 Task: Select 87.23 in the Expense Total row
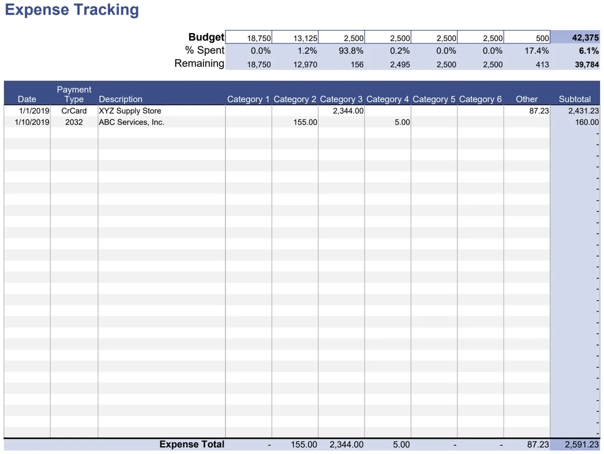tap(527, 444)
